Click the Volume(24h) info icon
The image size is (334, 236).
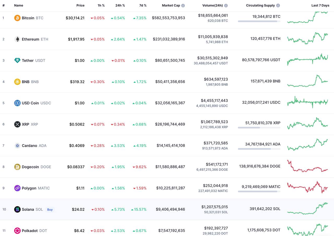pos(226,5)
